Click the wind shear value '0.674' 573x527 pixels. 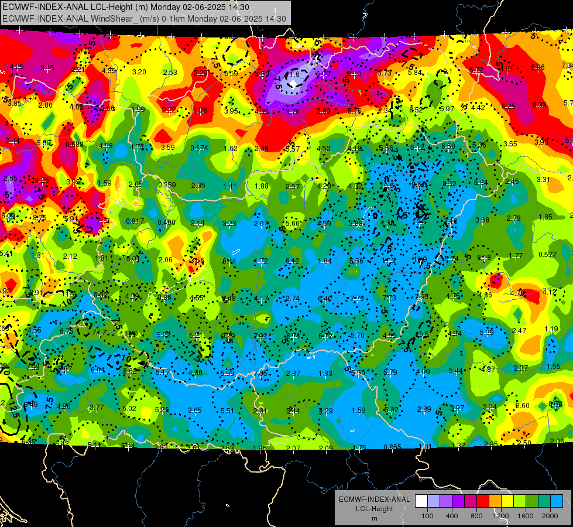(200, 148)
